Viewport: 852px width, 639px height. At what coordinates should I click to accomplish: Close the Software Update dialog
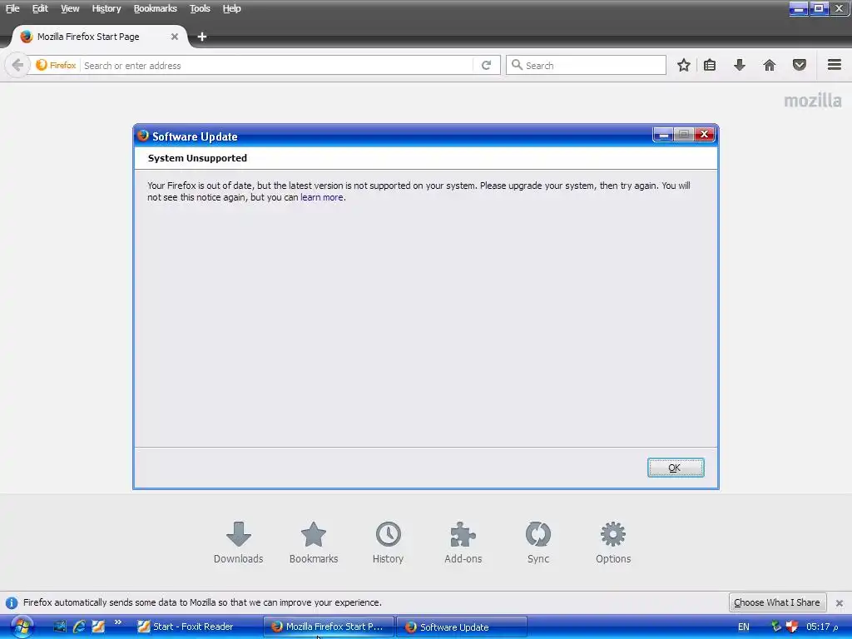pyautogui.click(x=704, y=134)
